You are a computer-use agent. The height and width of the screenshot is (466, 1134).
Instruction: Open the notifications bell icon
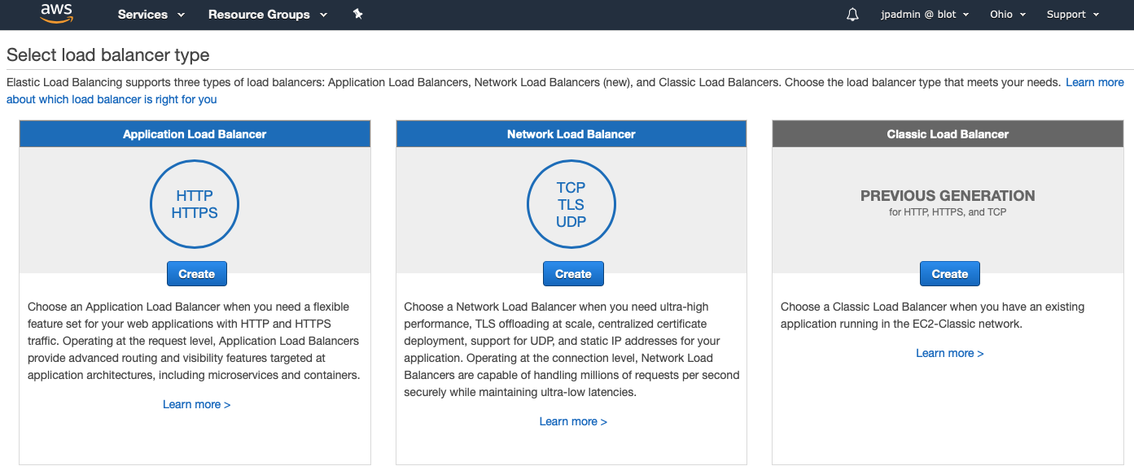coord(852,15)
